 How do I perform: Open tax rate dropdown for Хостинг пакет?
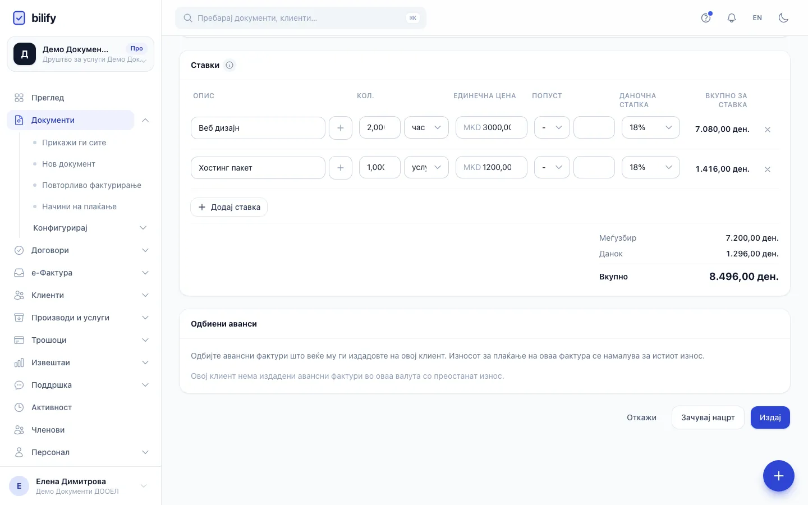click(x=651, y=167)
